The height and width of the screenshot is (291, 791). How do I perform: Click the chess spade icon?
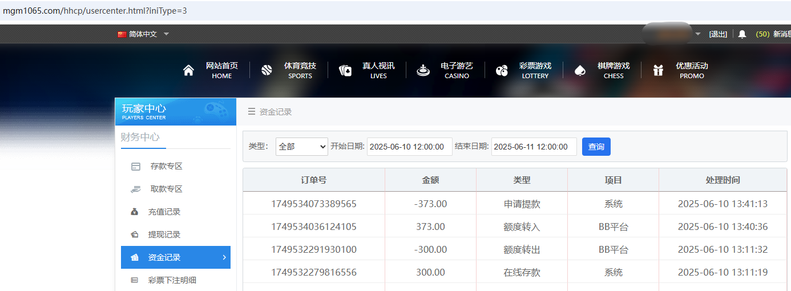click(x=580, y=71)
